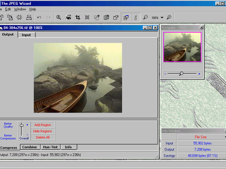Screen dimensions: 226x169
Task: Open the magnifier find tool icon
Action: coord(59,17)
